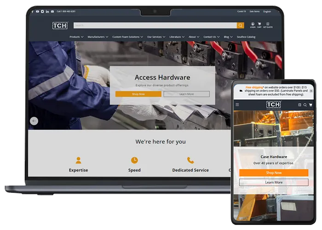The width and height of the screenshot is (322, 230).
Task: Click Shop Now under Access Hardware
Action: click(138, 94)
